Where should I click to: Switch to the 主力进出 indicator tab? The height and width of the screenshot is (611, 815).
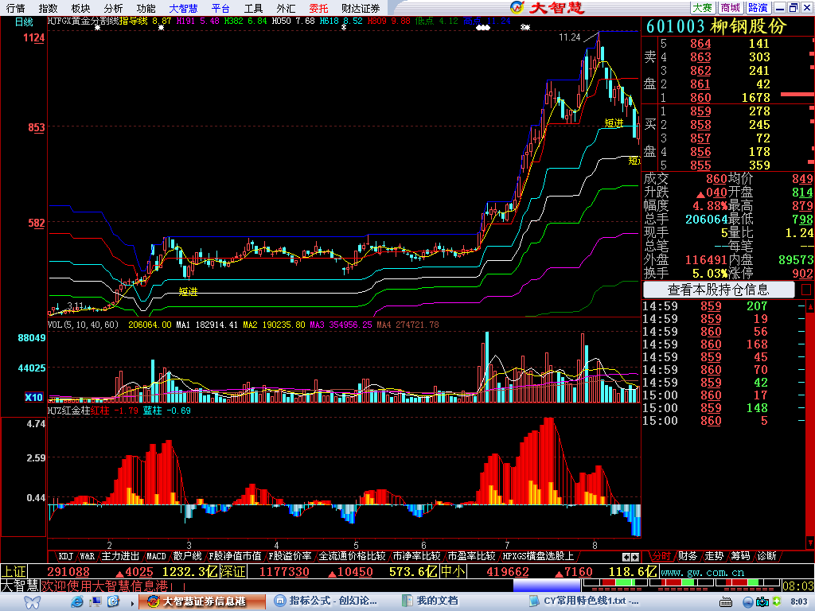(x=120, y=556)
